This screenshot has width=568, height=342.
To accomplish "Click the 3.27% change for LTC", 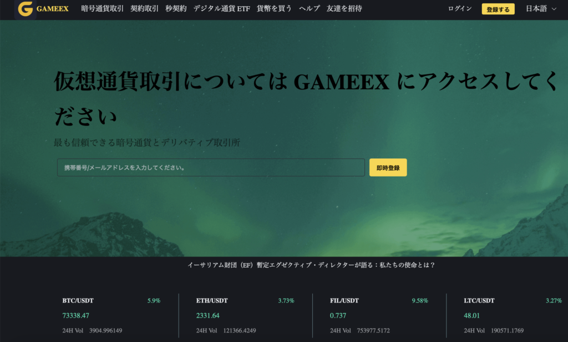I will pos(554,301).
